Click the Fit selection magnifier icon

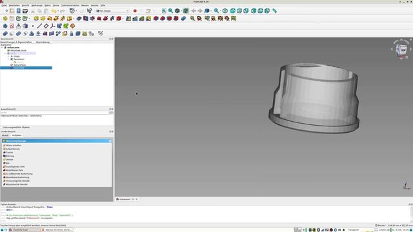click(170, 11)
